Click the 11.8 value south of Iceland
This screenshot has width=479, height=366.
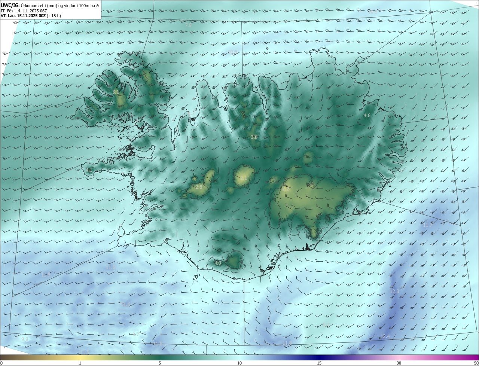287,343
